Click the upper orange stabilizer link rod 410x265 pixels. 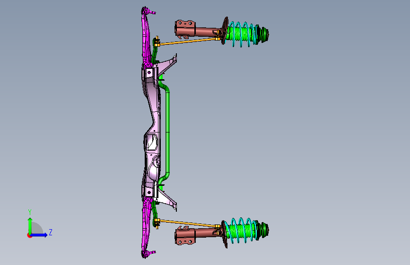click(188, 41)
